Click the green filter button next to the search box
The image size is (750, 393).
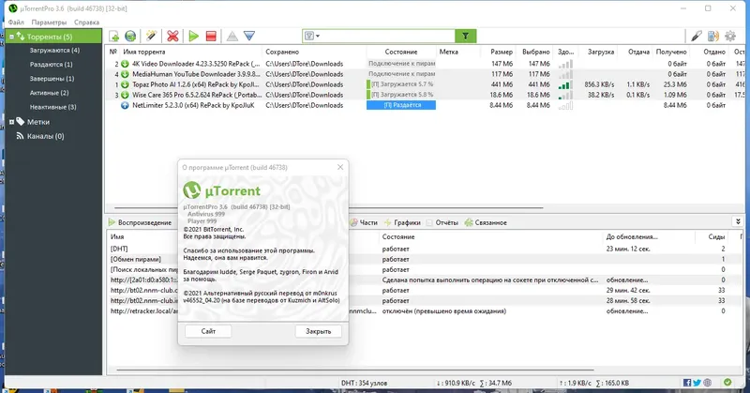click(465, 36)
